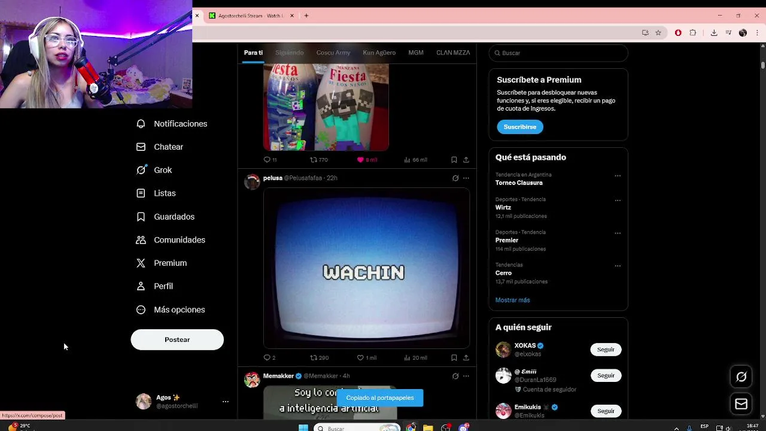Open browser extensions puzzle icon

tap(693, 33)
